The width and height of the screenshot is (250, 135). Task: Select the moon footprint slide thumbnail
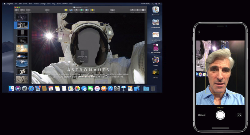coord(22,80)
